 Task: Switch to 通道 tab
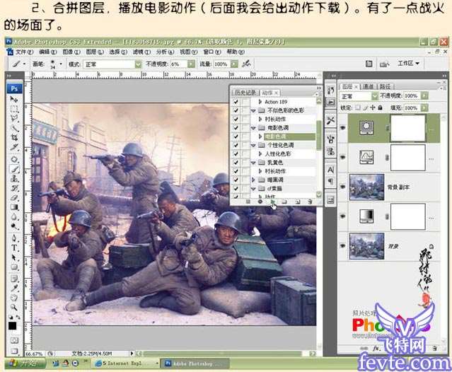coord(368,86)
